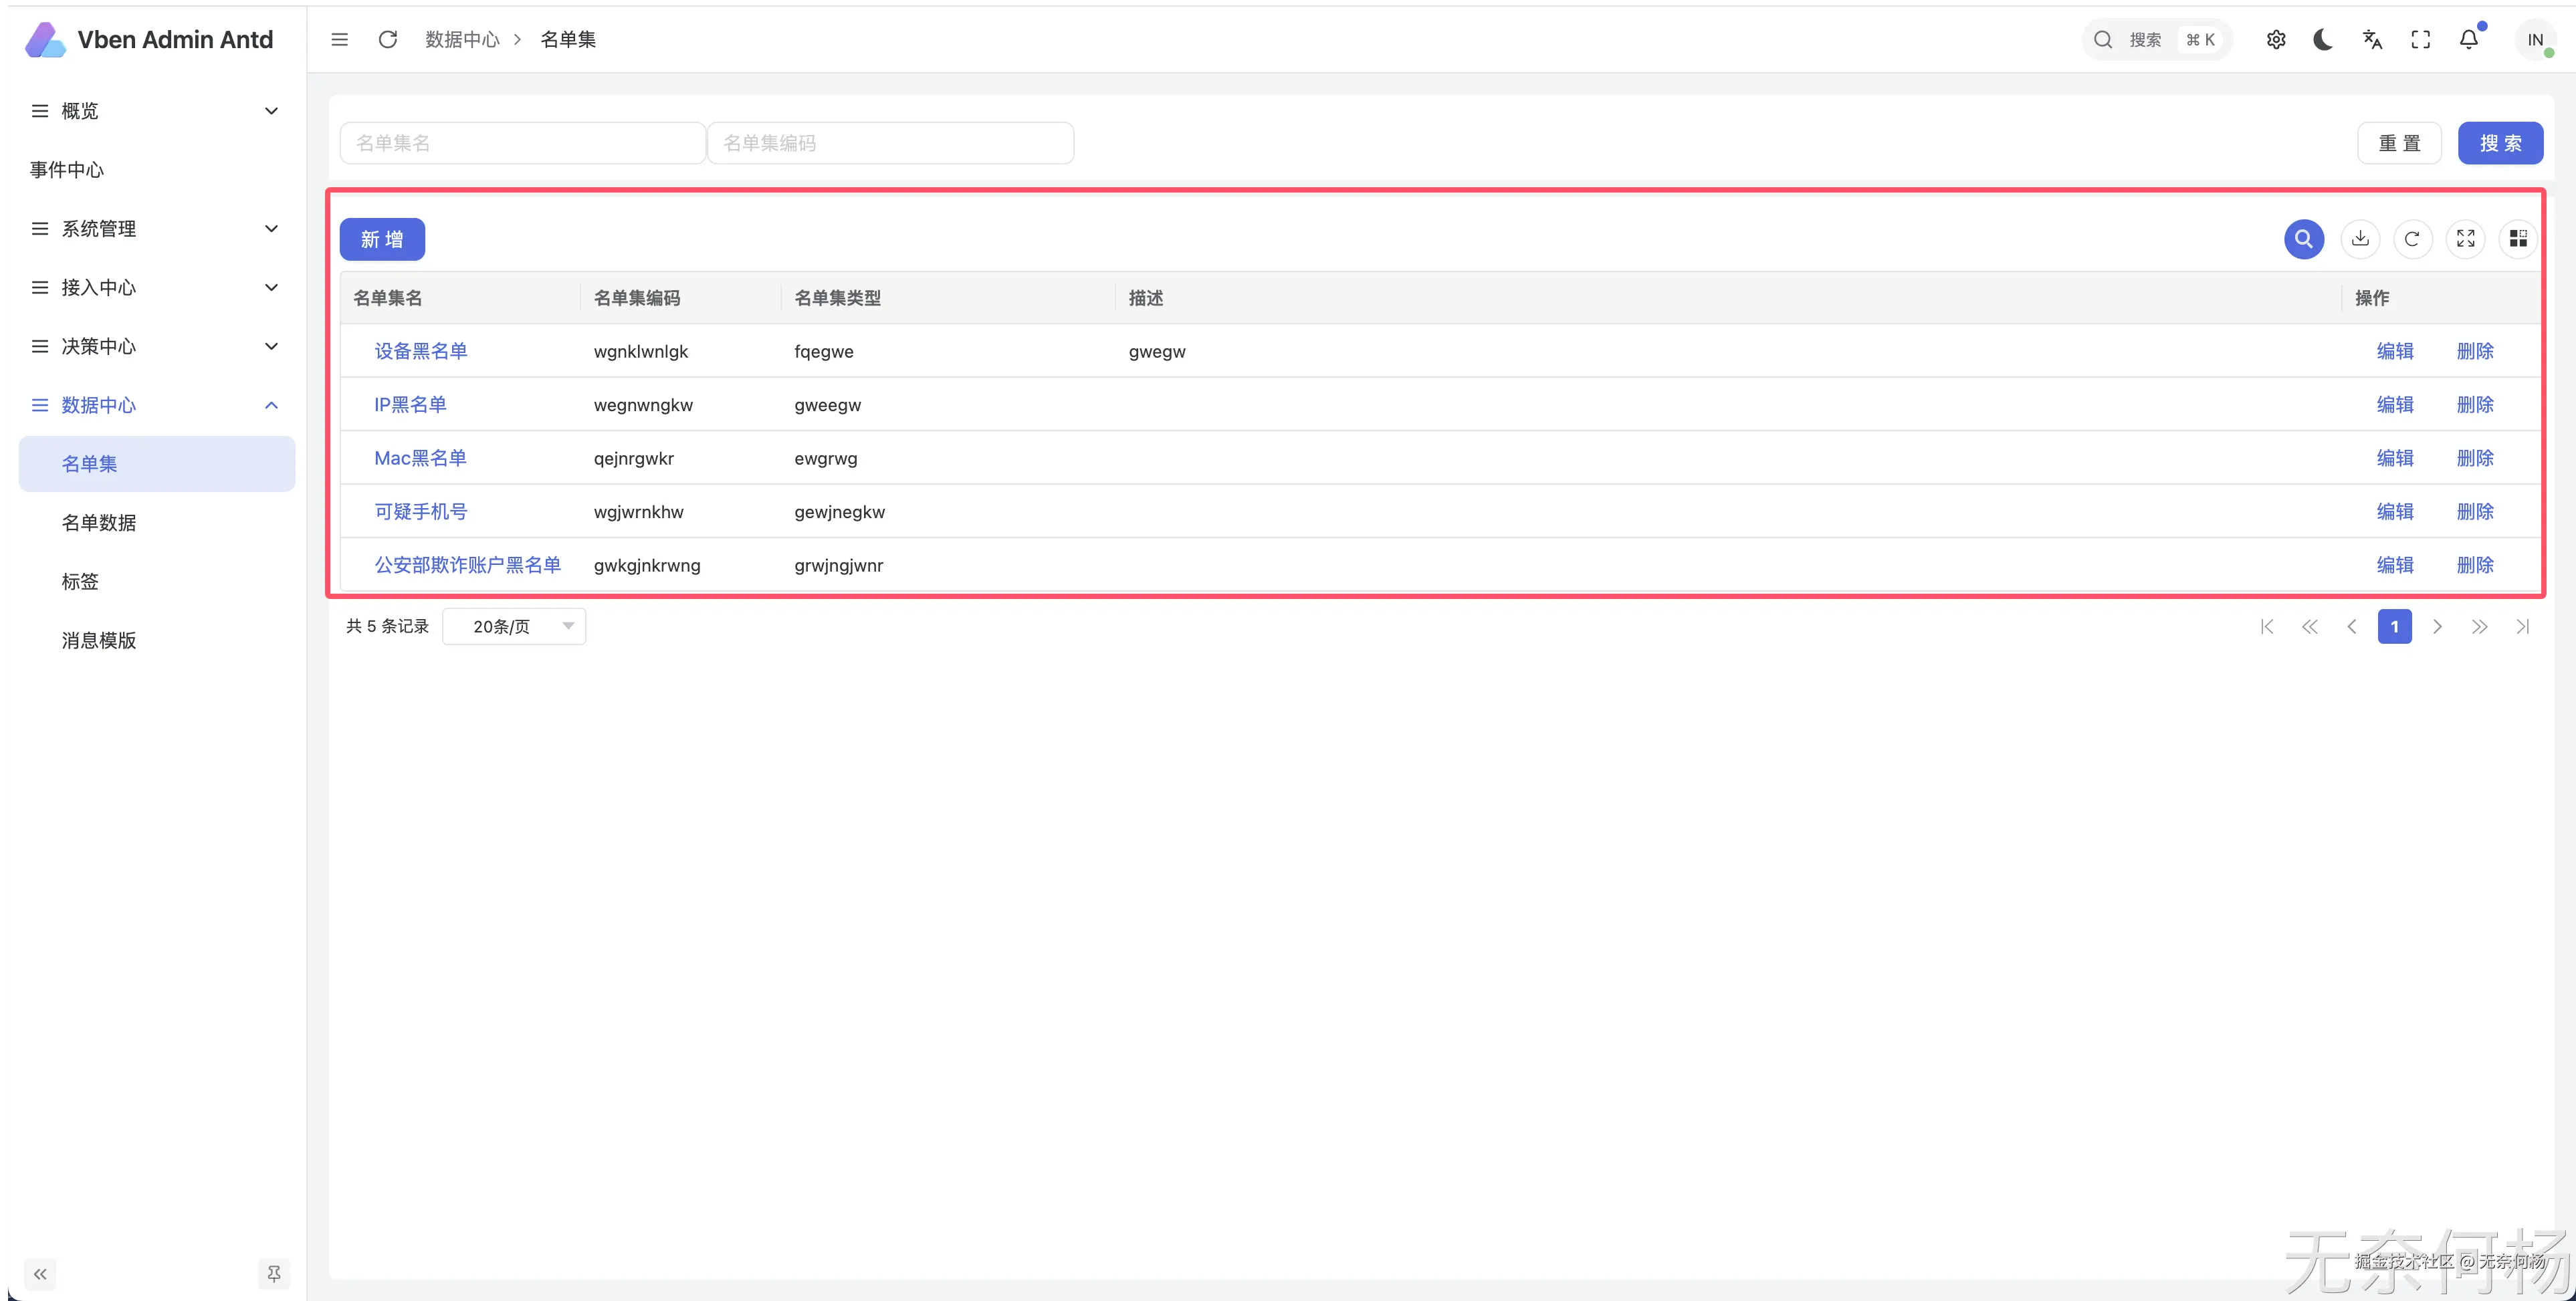
Task: Open 名单数据 in the sidebar
Action: [99, 522]
